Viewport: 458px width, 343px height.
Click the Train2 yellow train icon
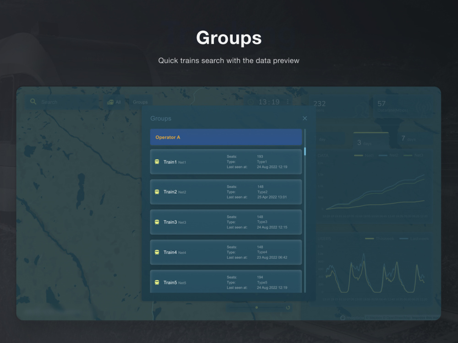[x=157, y=192]
